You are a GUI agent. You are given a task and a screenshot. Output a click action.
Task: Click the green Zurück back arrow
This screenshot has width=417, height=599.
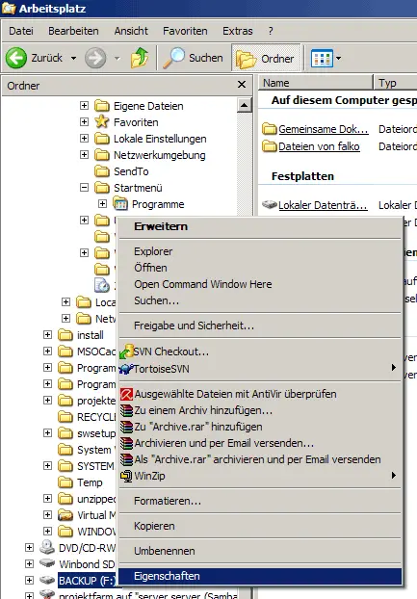16,58
